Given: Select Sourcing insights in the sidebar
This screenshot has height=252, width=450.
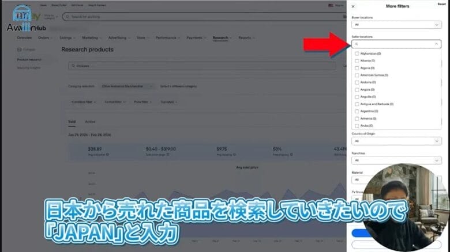Looking at the screenshot, I should [x=29, y=68].
